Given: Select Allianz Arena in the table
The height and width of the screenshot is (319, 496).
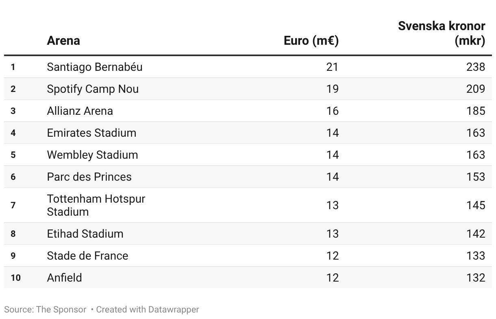Looking at the screenshot, I should click(80, 111).
